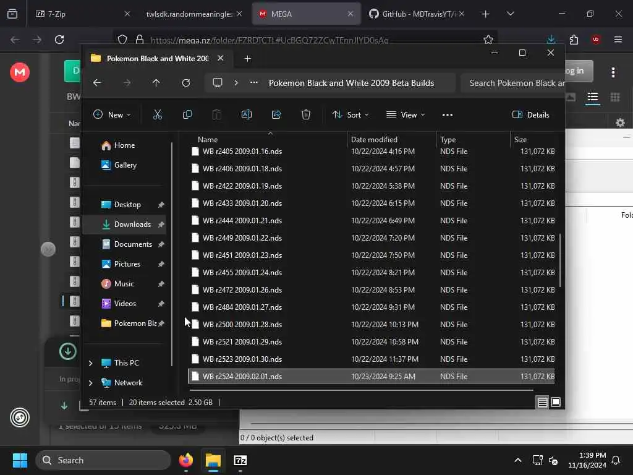Viewport: 633px width, 475px height.
Task: Click the MEGA logo in the sidebar
Action: [x=20, y=72]
